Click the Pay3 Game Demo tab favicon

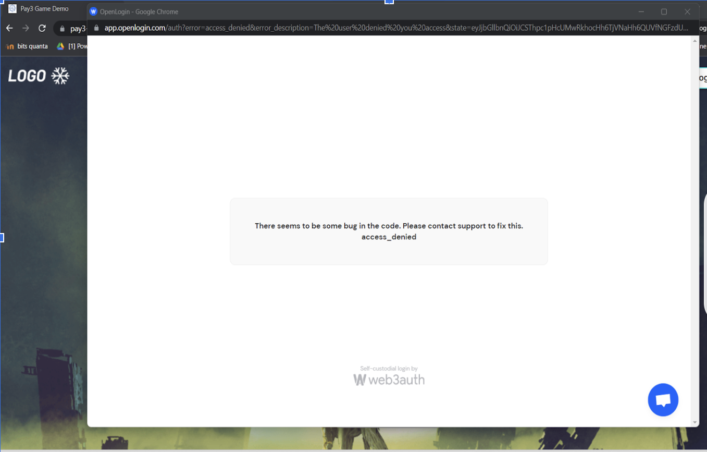click(11, 8)
